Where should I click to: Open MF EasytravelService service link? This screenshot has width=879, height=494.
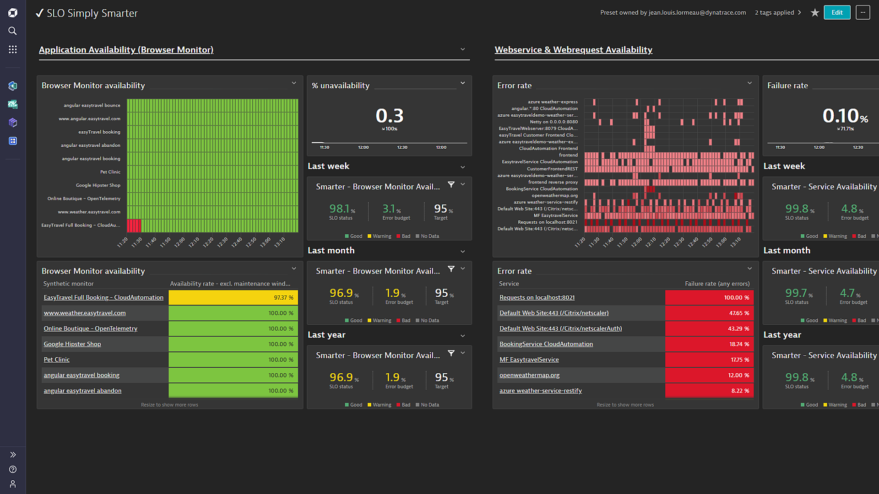pos(529,360)
